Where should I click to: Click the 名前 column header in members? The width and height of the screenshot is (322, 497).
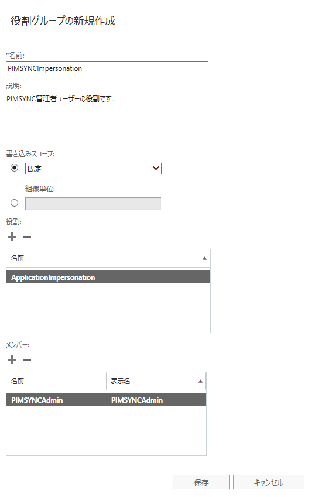point(56,381)
